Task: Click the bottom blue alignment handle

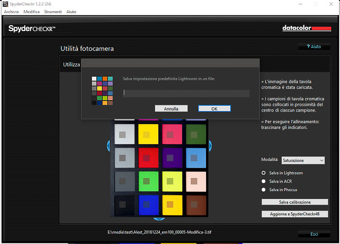Action: tap(159, 219)
